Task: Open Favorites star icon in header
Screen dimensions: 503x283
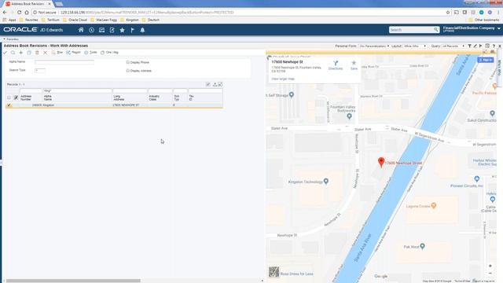Action: (x=123, y=30)
